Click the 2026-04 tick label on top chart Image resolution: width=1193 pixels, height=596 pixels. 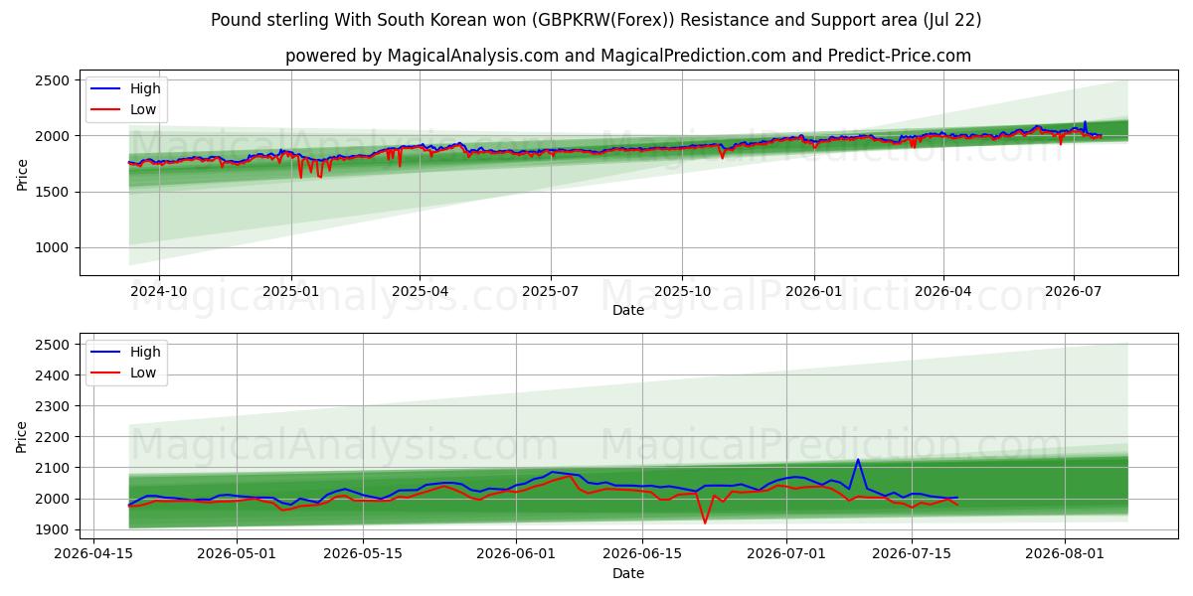942,291
